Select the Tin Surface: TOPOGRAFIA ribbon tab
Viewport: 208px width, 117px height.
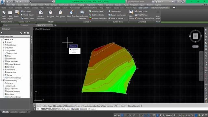[160, 8]
